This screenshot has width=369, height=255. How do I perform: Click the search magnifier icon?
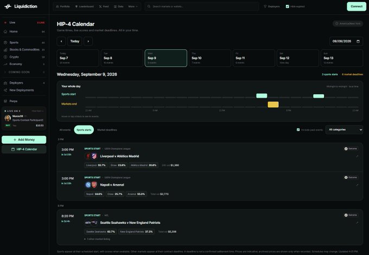point(149,7)
